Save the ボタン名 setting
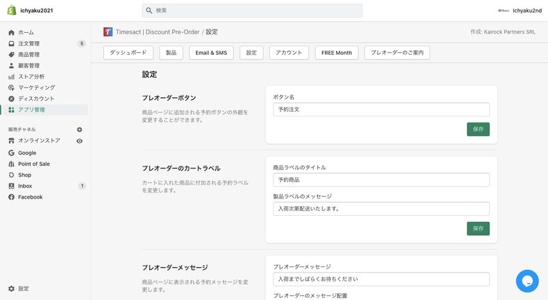548x300 pixels. tap(478, 129)
